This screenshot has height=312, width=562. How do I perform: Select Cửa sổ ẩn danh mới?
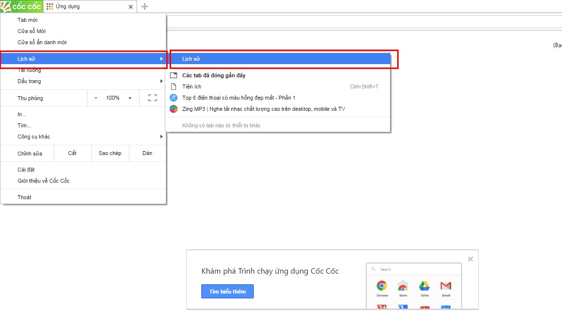(x=42, y=42)
